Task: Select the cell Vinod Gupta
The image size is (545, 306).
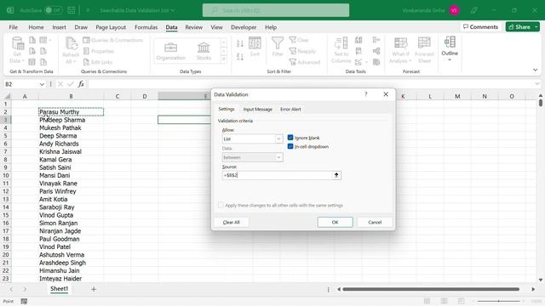Action: [x=71, y=215]
